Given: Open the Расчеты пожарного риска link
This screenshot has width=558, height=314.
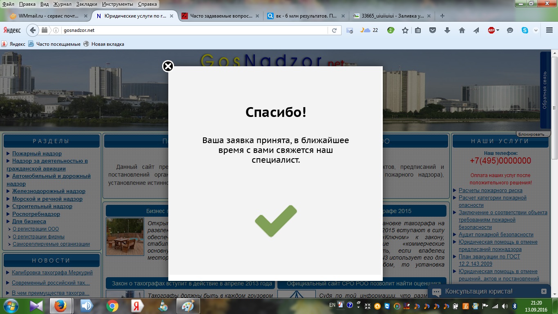Looking at the screenshot, I should click(x=490, y=190).
